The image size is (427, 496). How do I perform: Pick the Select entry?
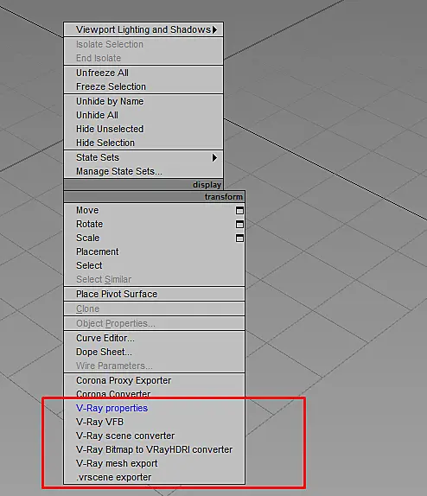(x=154, y=266)
